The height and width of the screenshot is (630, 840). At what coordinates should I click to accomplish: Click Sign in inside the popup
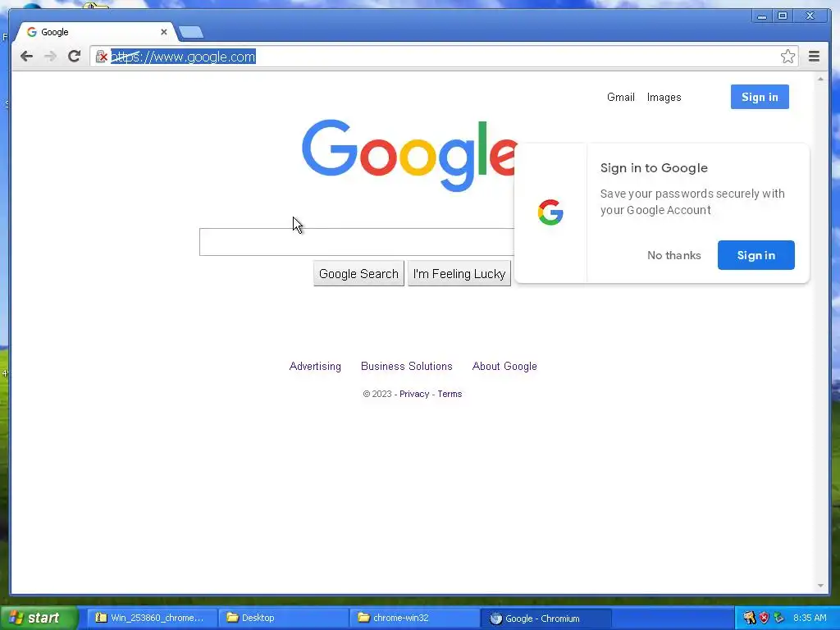coord(756,256)
